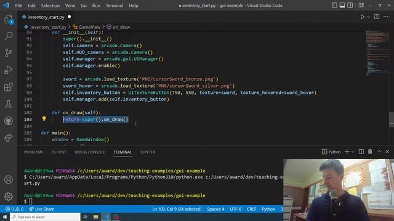Expand the run button dropdown arrow
This screenshot has width=394, height=221.
point(368,17)
